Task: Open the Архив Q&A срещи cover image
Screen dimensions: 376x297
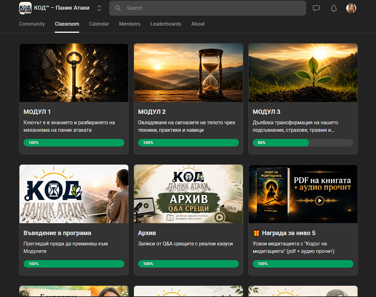Action: pyautogui.click(x=188, y=194)
